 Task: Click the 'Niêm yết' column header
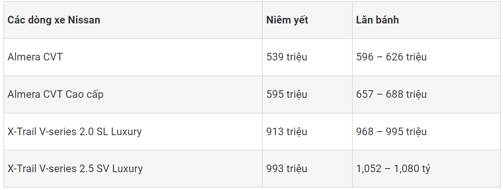point(287,20)
